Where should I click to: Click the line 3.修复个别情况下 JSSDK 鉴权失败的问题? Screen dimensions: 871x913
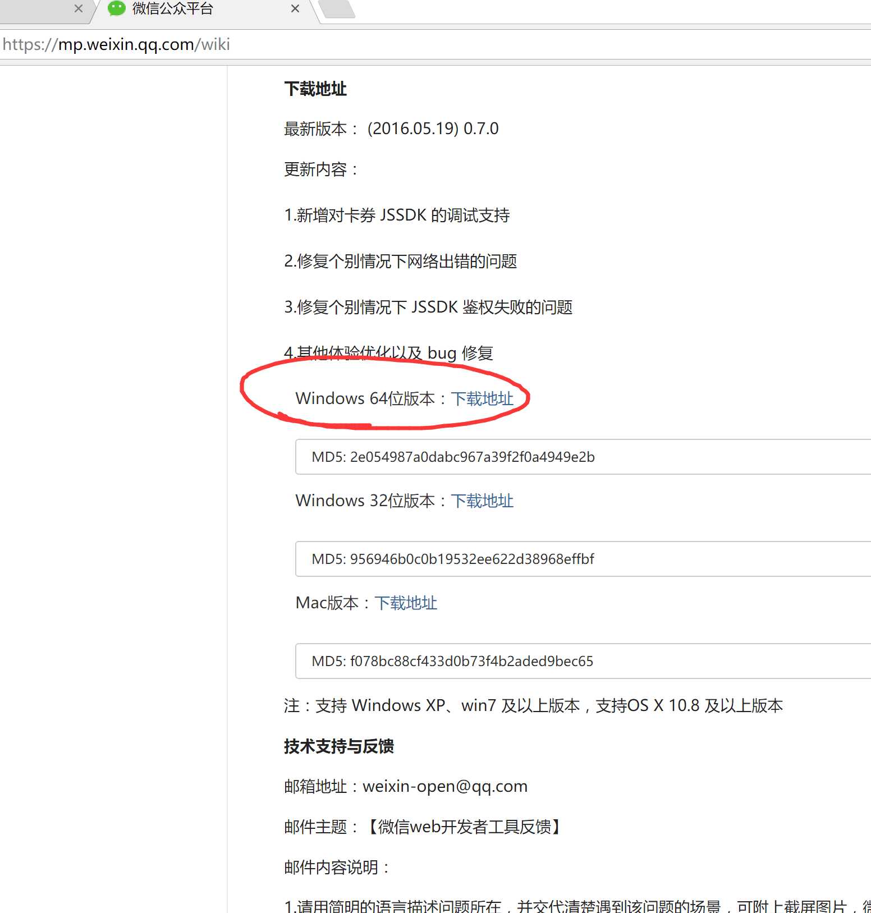point(428,307)
